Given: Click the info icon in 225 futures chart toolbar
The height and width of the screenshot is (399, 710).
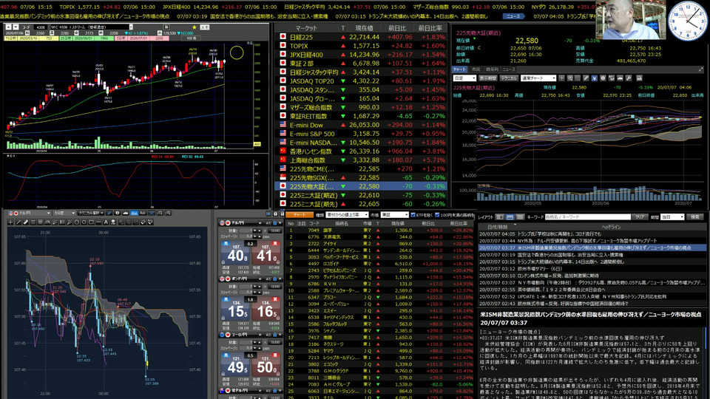Looking at the screenshot, I should point(603,78).
